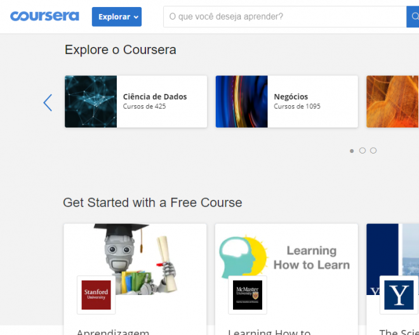Viewport: 419px width, 335px height.
Task: Go to previous carousel slide with left arrow
Action: pyautogui.click(x=48, y=103)
